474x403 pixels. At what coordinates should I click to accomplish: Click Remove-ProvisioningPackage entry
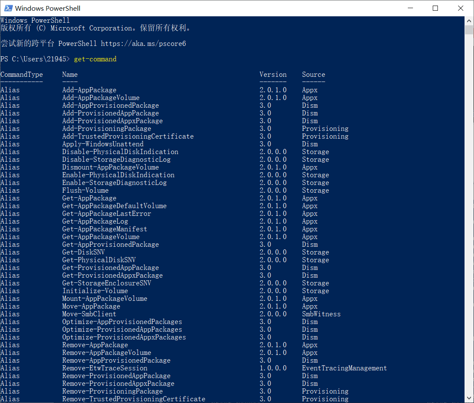point(113,391)
